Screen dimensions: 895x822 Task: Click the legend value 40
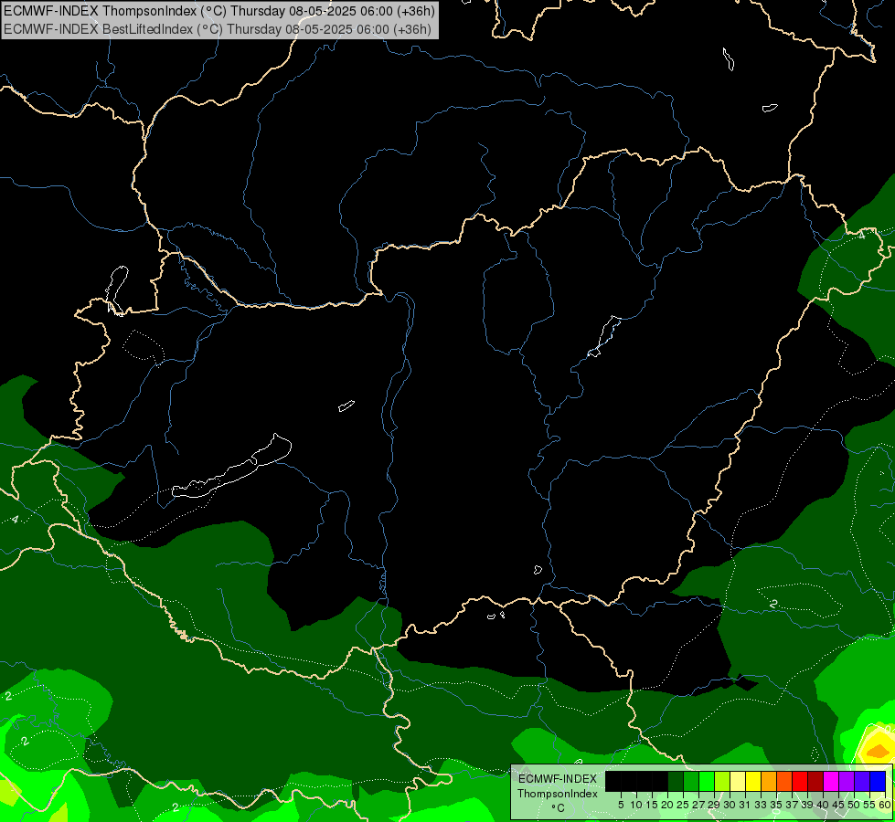click(x=823, y=805)
